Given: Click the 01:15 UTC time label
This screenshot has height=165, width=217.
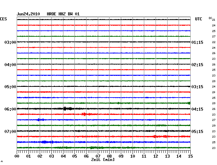Looking at the screenshot, I should pyautogui.click(x=197, y=42).
